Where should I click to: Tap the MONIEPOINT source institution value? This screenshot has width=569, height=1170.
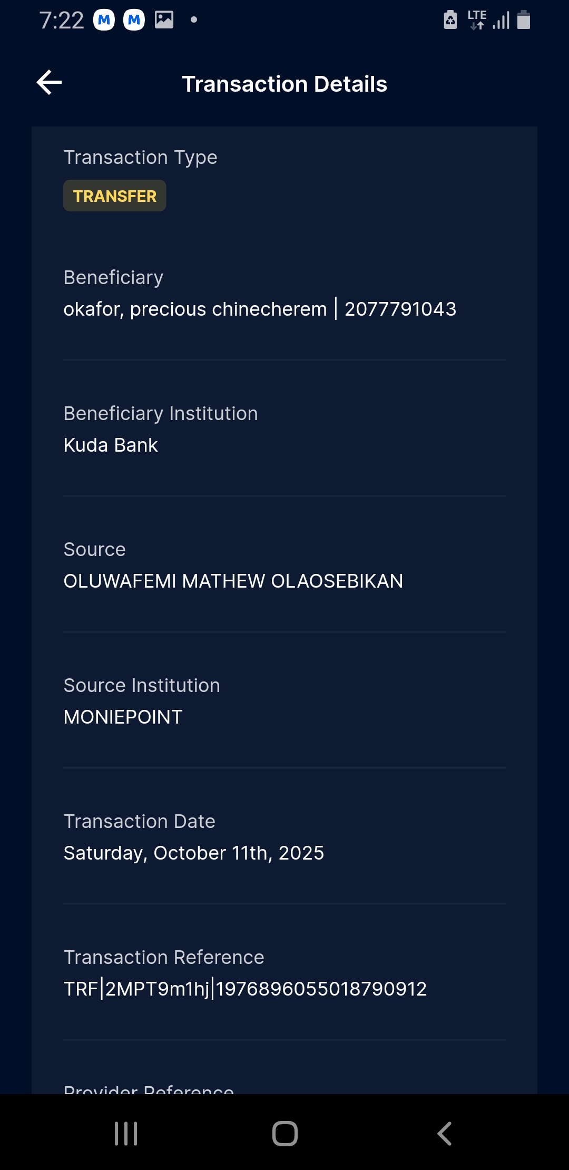tap(123, 717)
